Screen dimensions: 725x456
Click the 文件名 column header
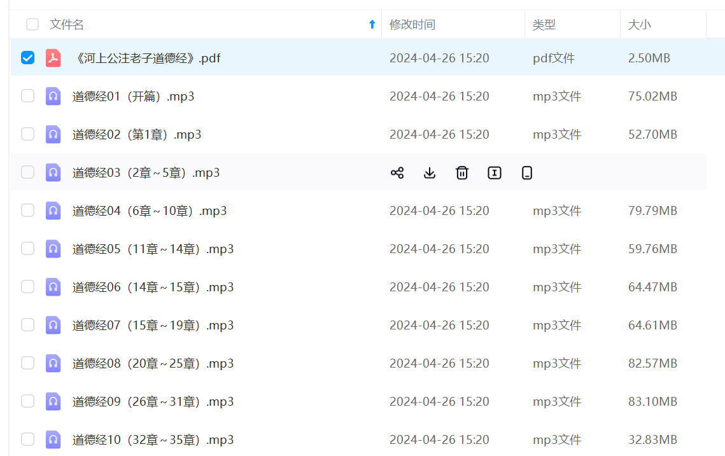(67, 25)
